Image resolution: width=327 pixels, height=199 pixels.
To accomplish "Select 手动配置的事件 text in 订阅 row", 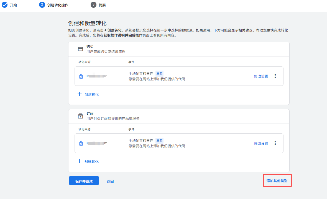I will tap(141, 141).
